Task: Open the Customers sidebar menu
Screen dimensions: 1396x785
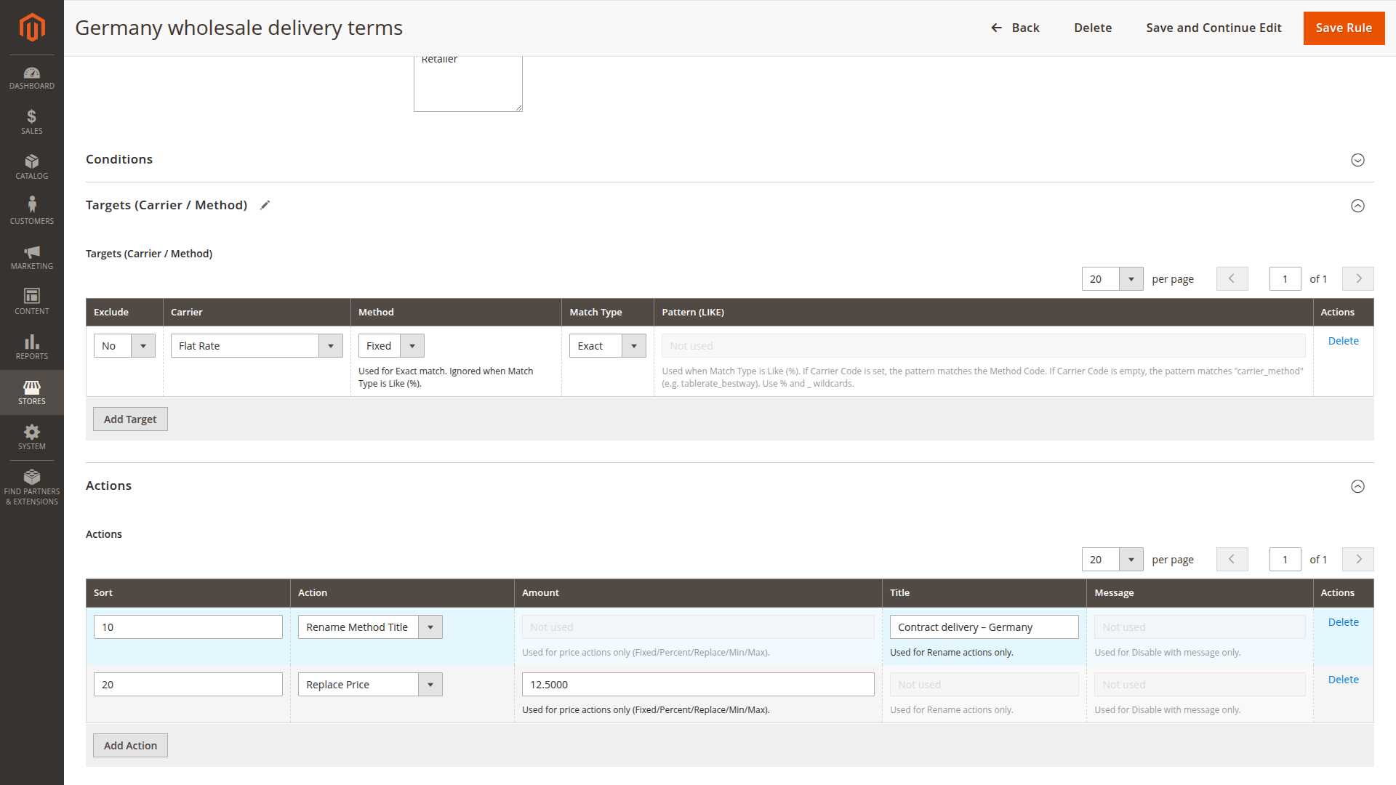Action: (x=32, y=212)
